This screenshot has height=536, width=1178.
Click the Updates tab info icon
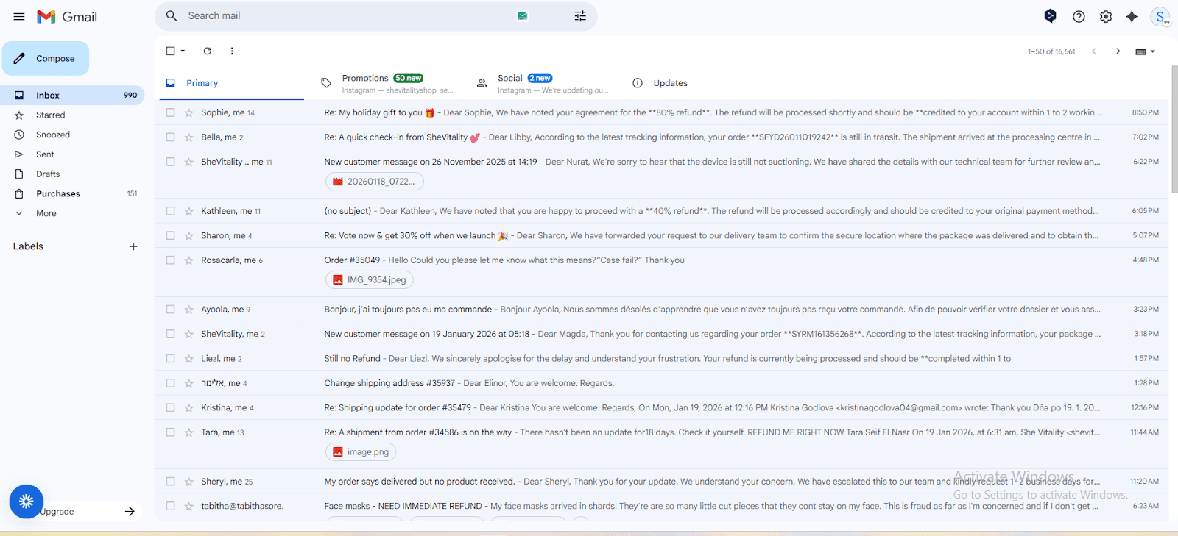pos(638,83)
